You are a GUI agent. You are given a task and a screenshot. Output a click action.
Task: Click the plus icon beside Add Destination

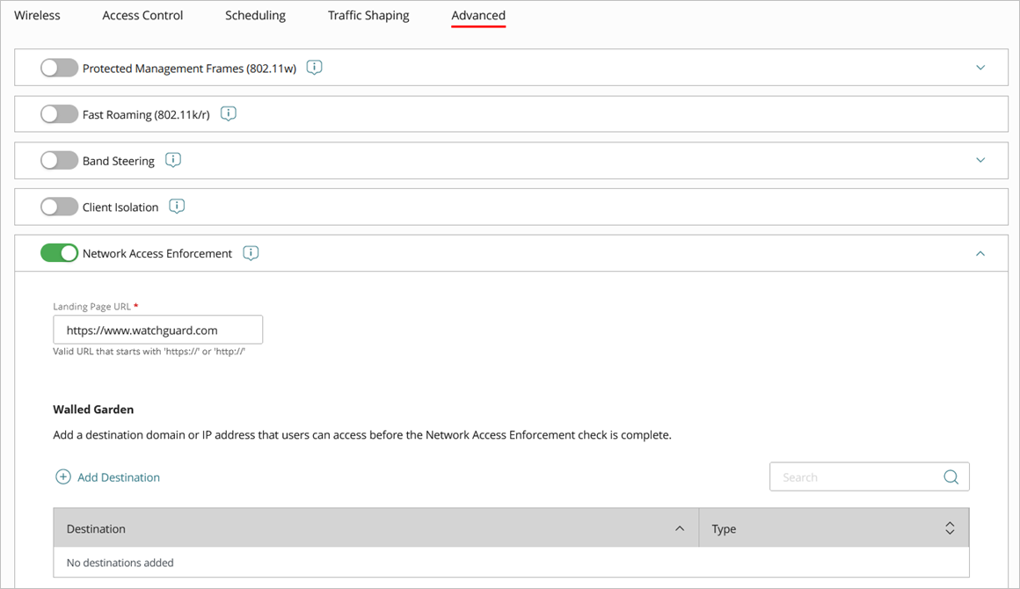coord(62,476)
